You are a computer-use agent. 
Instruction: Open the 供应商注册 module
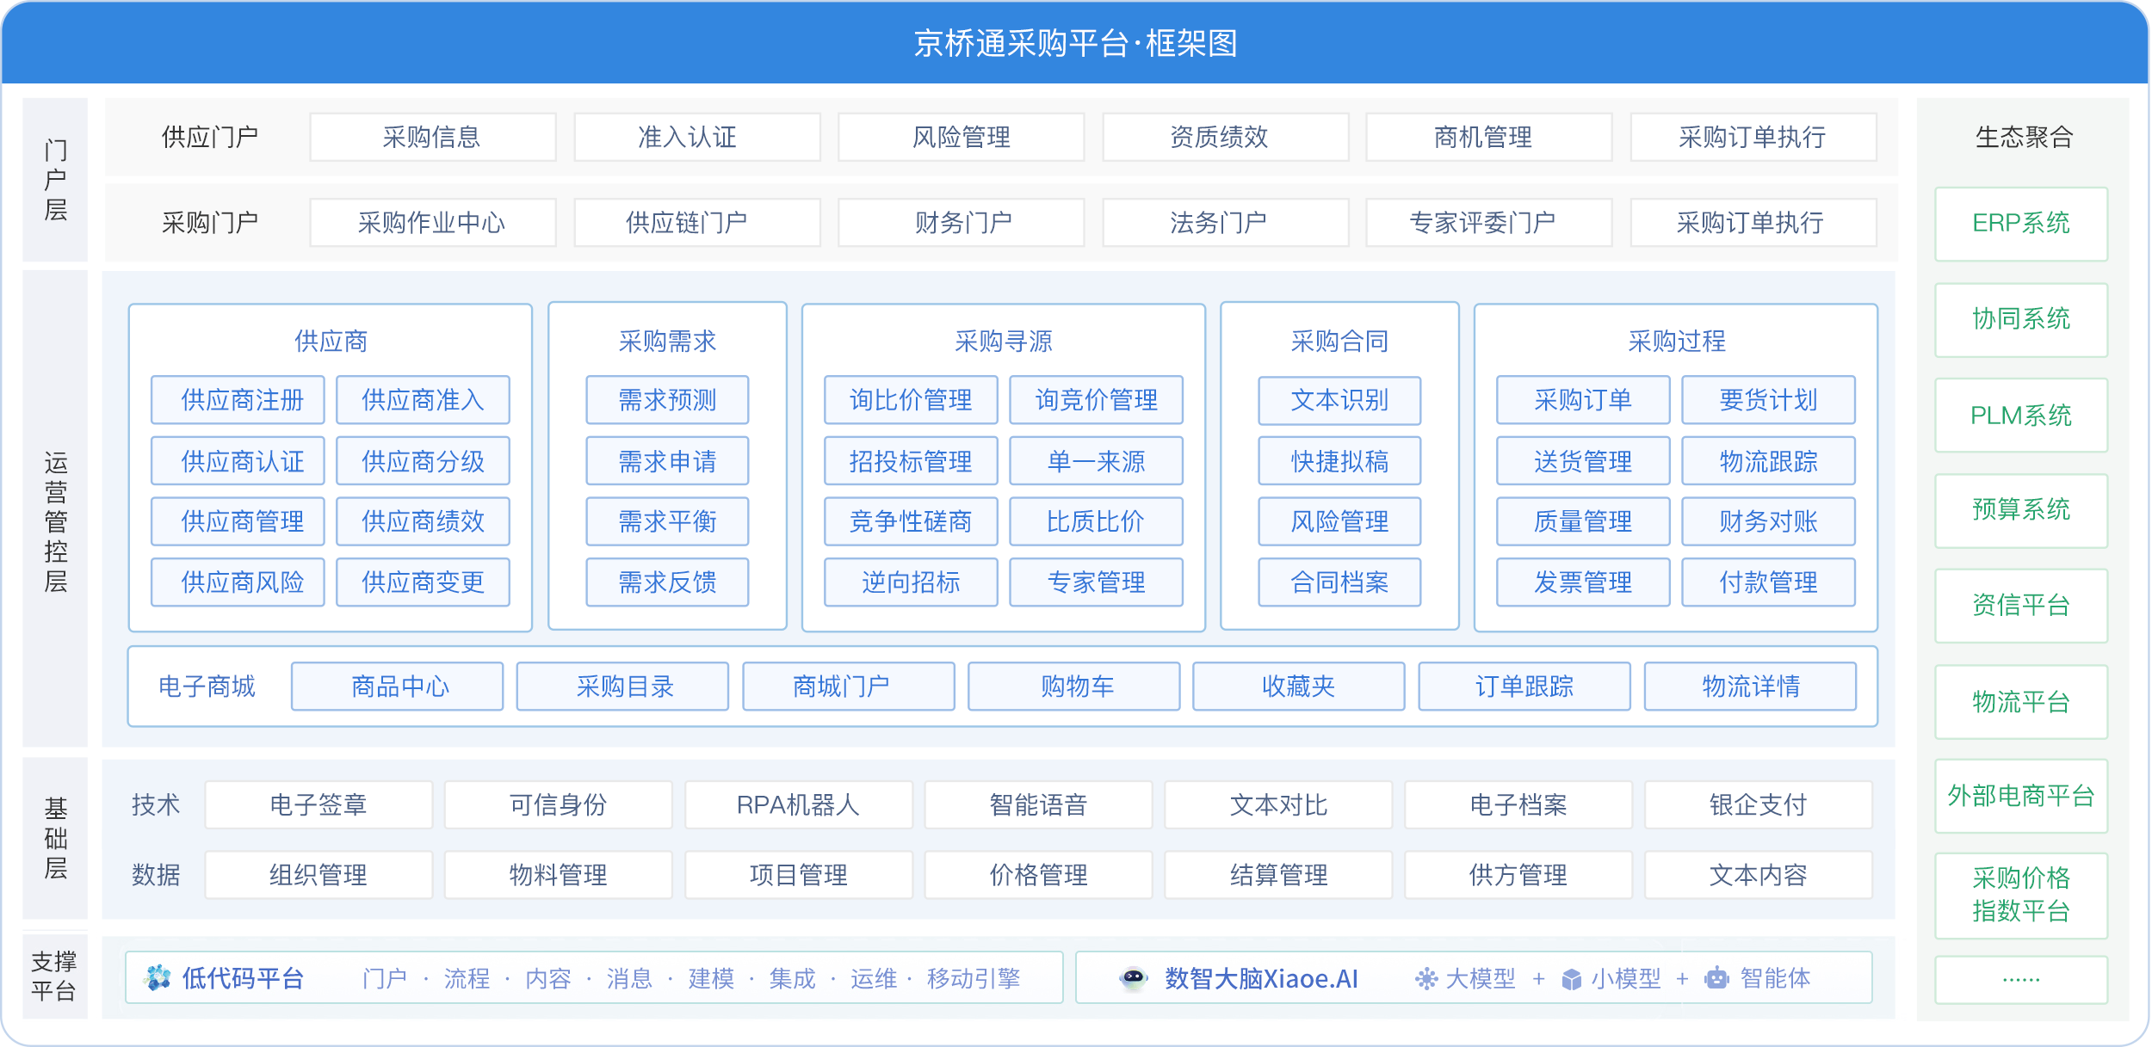click(x=238, y=400)
